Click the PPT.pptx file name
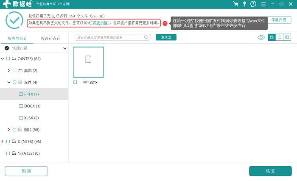The width and height of the screenshot is (297, 181). [x=90, y=82]
